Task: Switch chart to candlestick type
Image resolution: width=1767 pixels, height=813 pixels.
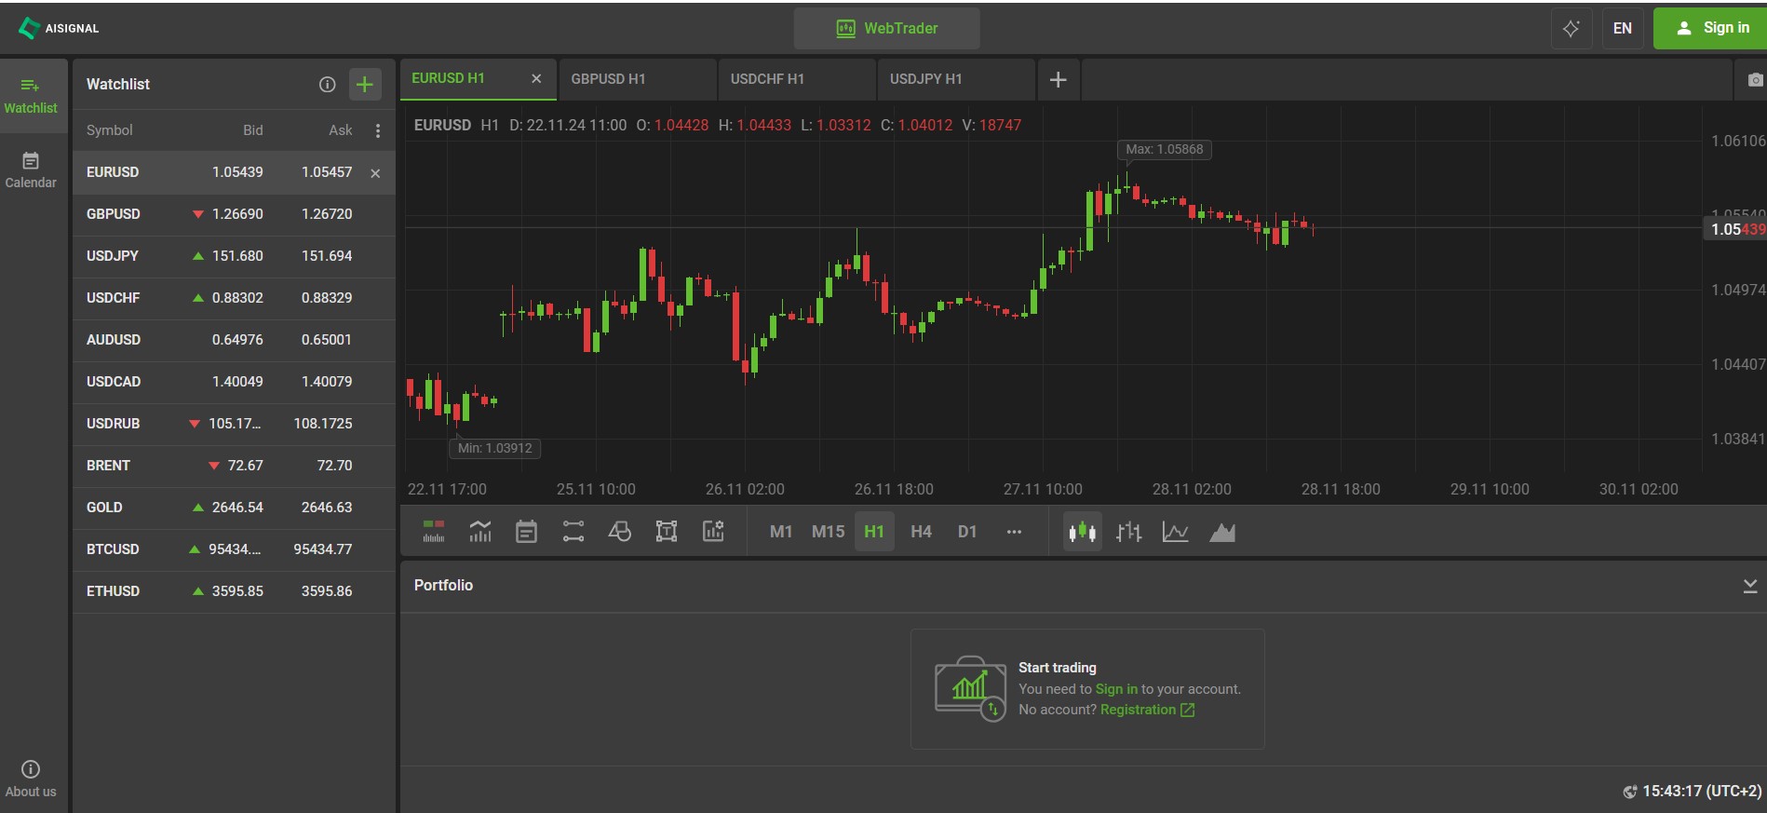Action: point(1083,532)
